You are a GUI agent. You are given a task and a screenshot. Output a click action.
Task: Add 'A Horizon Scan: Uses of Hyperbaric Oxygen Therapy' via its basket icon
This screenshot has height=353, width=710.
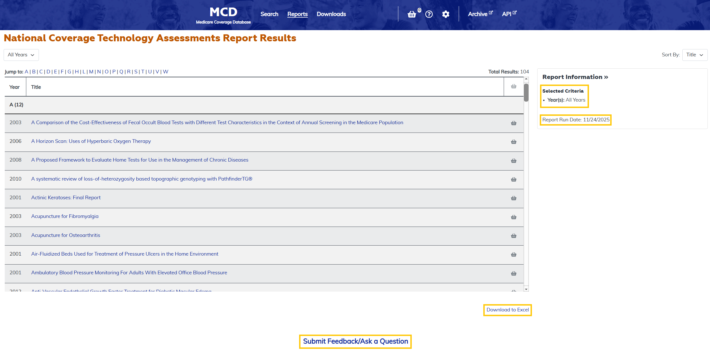coord(513,142)
